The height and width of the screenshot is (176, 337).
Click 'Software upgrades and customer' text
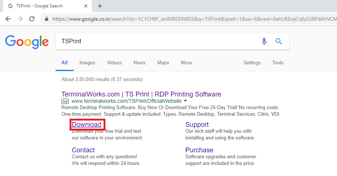[x=221, y=157]
